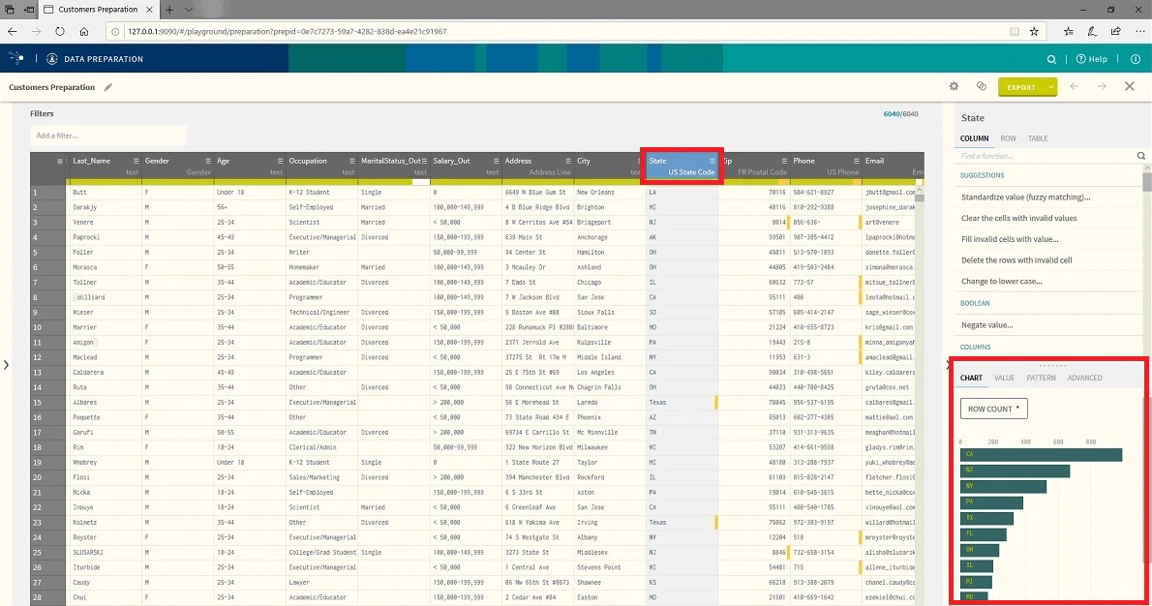The width and height of the screenshot is (1152, 606).
Task: Click the undo arrow next to Export
Action: coord(1075,87)
